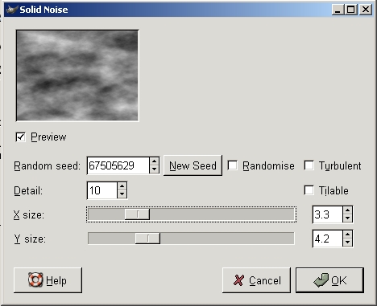Increase Y size with the up arrow
The width and height of the screenshot is (377, 306).
click(348, 235)
